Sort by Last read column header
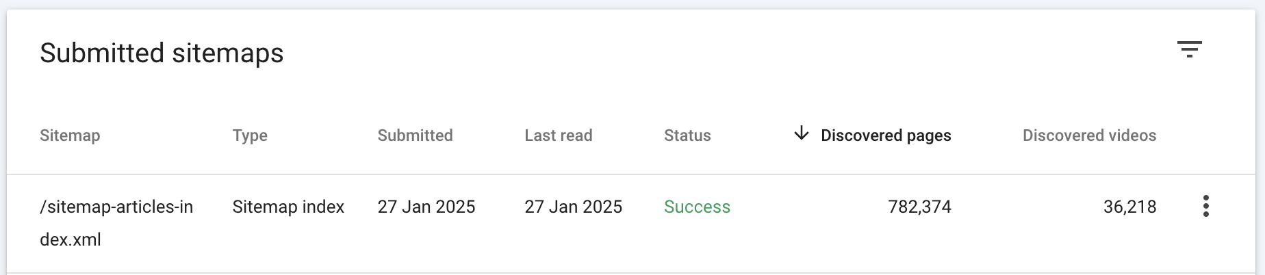Image resolution: width=1265 pixels, height=275 pixels. click(558, 135)
